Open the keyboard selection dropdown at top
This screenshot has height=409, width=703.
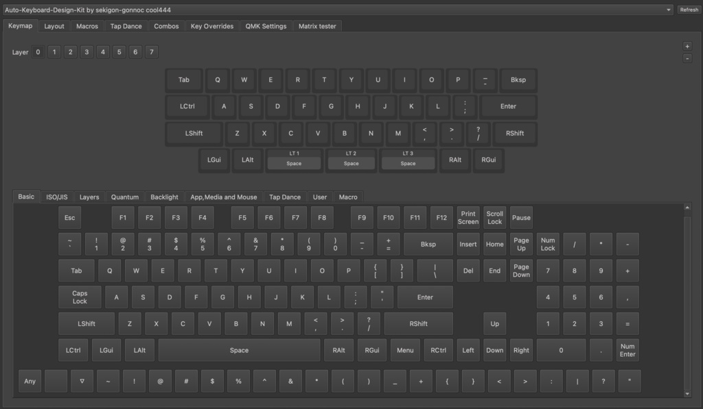(x=338, y=10)
